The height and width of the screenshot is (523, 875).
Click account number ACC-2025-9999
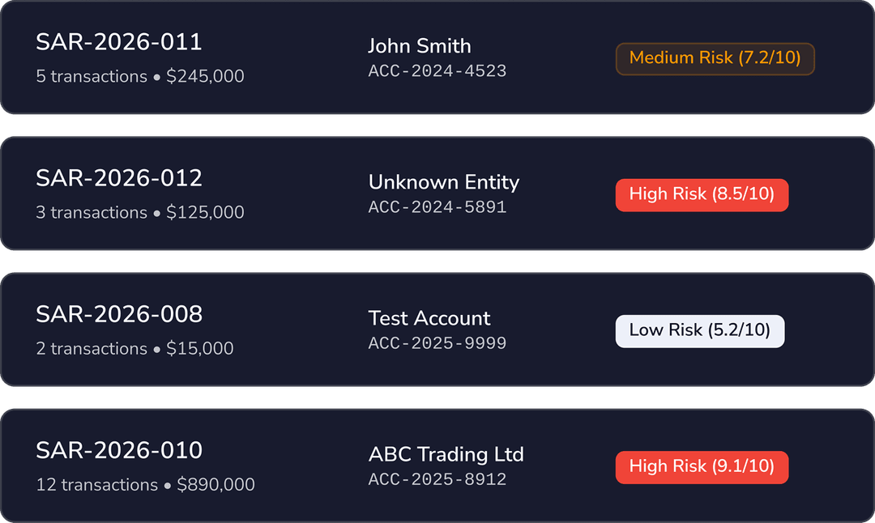(x=437, y=343)
